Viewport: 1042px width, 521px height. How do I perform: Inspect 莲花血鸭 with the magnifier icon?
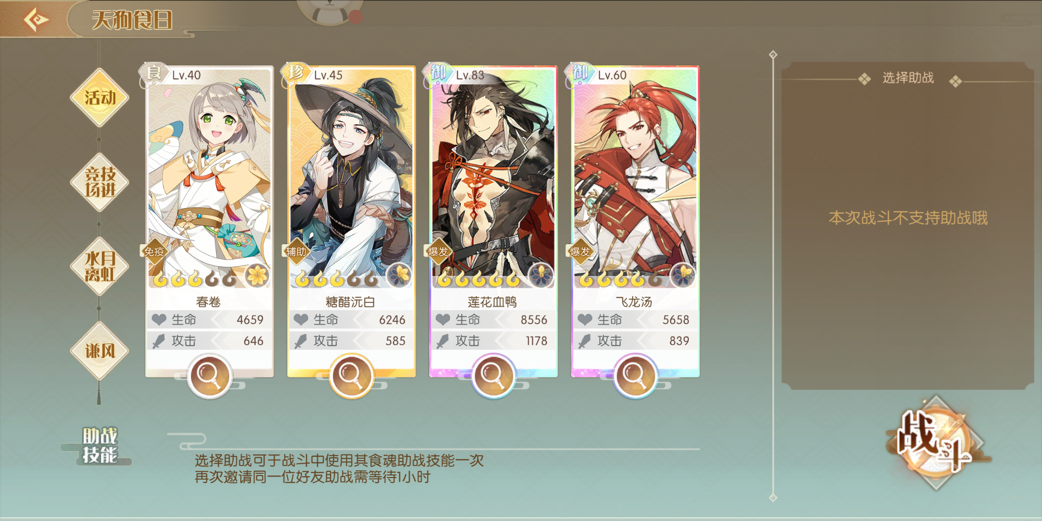point(493,376)
